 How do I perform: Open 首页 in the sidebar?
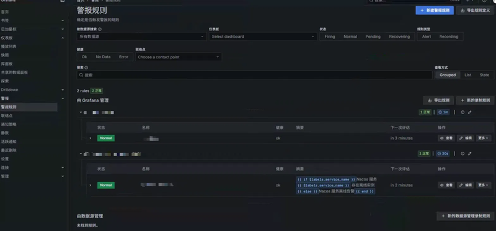tap(5, 12)
